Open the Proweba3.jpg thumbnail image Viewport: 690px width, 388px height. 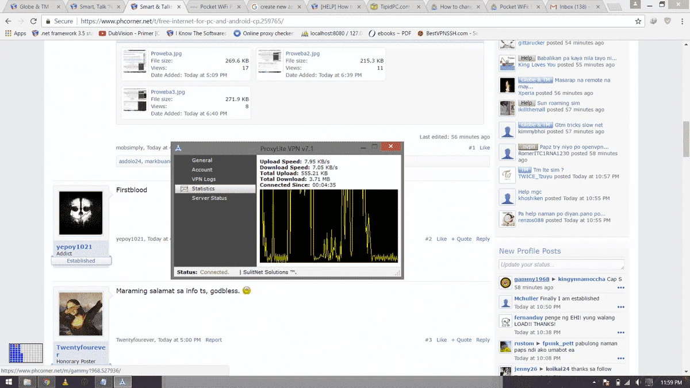(x=135, y=99)
